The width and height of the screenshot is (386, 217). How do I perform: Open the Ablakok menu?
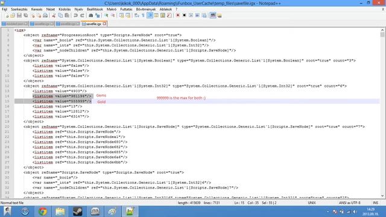(x=166, y=9)
